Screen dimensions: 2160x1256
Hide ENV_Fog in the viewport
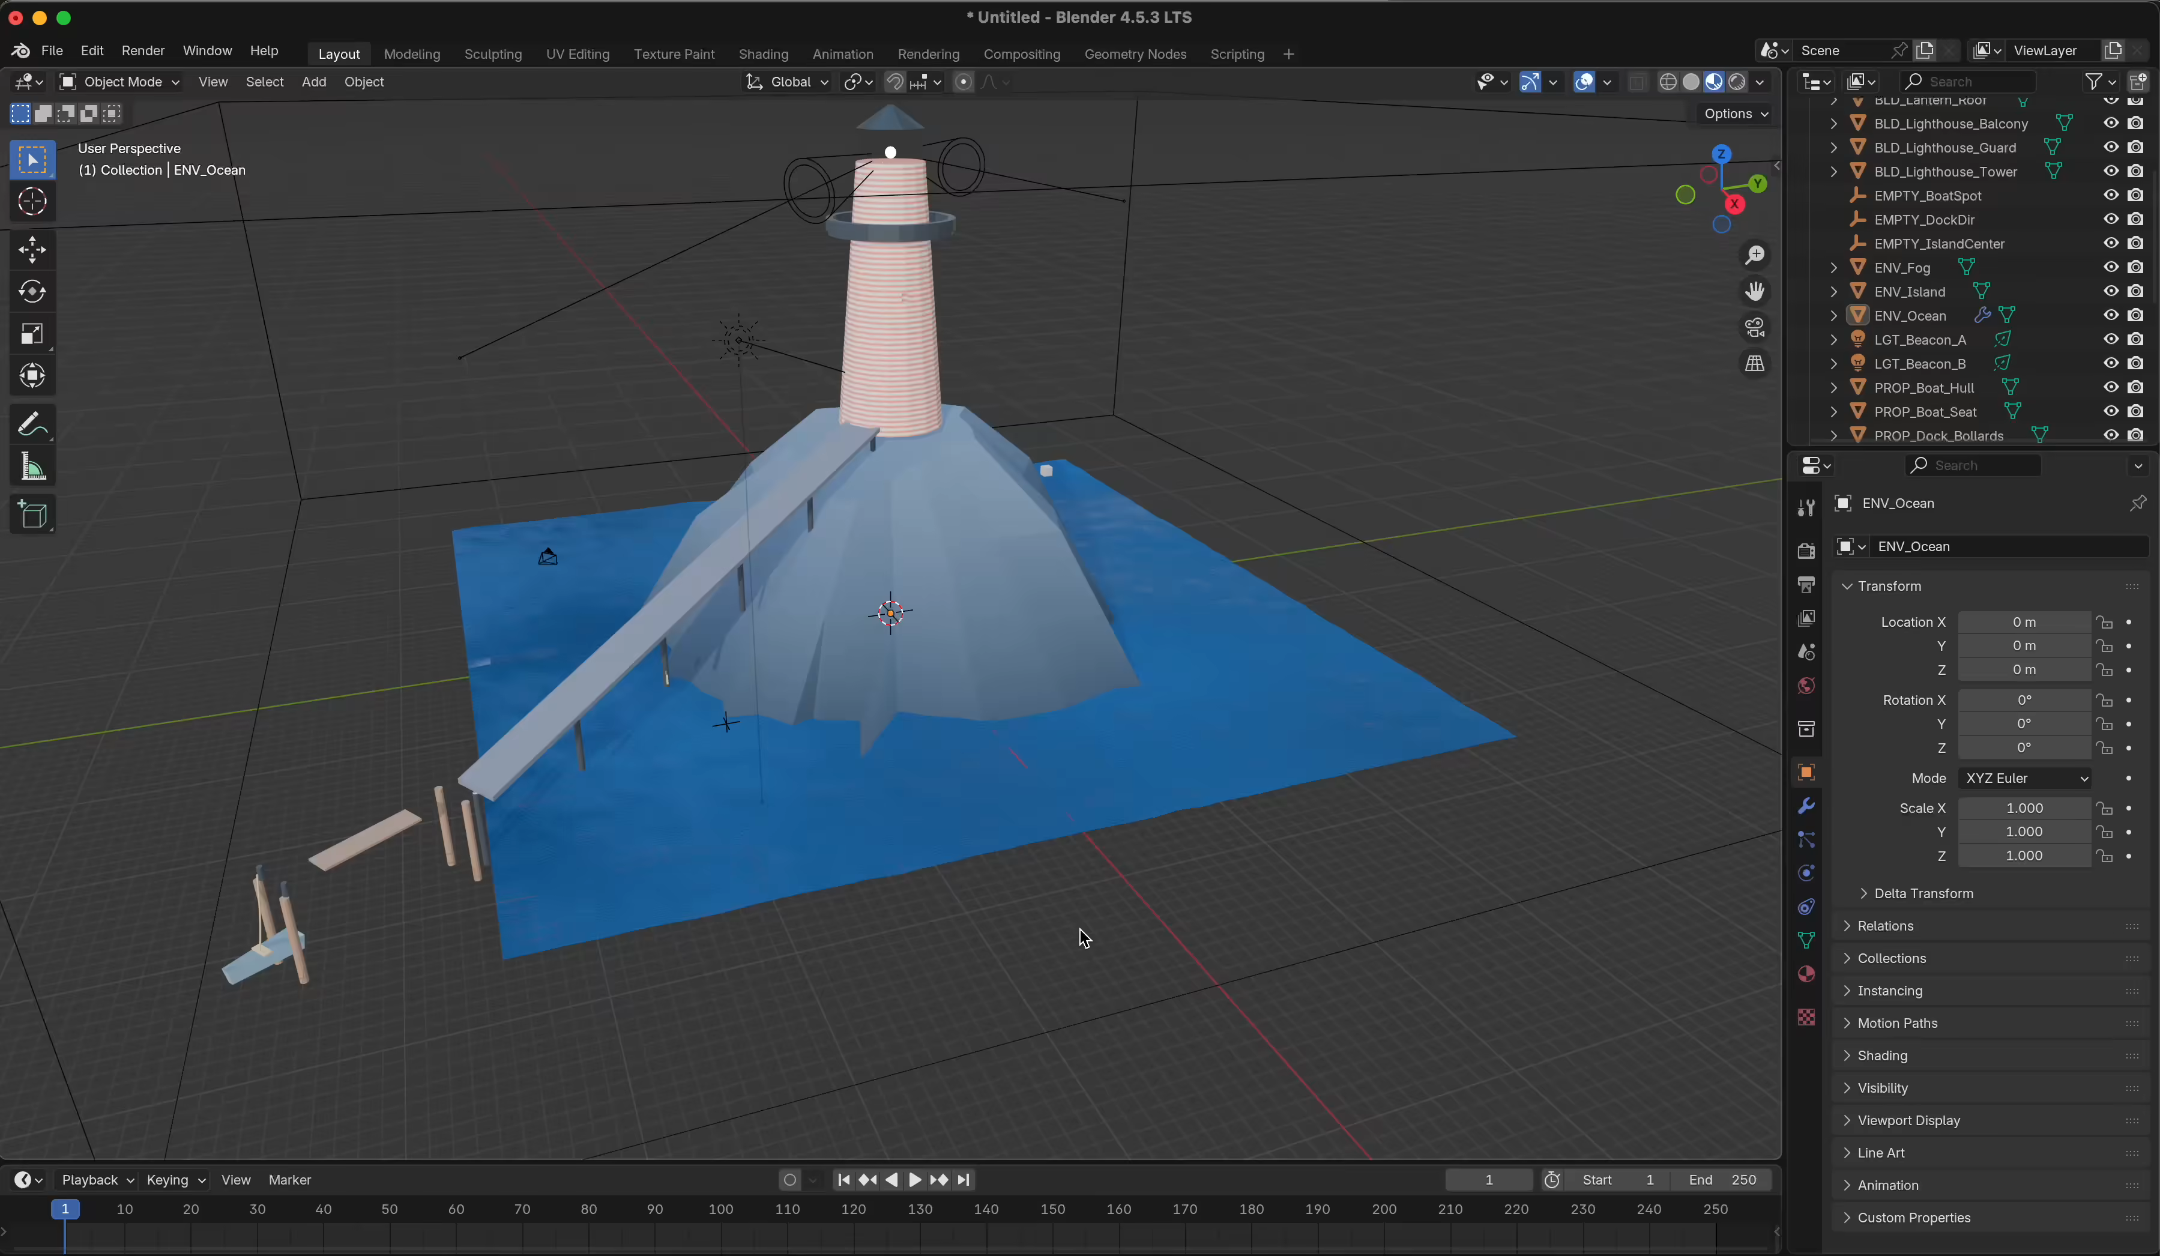pyautogui.click(x=2110, y=267)
